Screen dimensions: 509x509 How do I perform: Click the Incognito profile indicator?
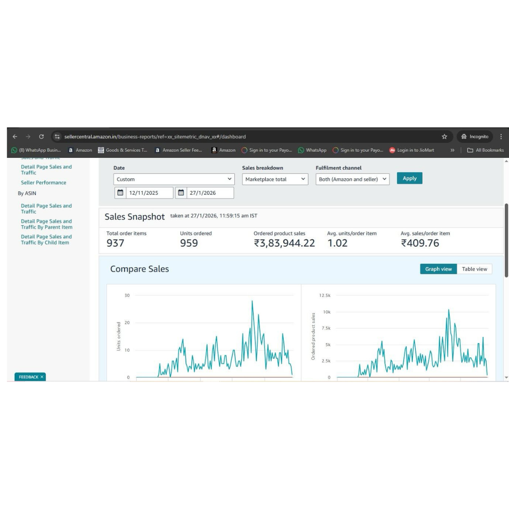[x=475, y=137]
